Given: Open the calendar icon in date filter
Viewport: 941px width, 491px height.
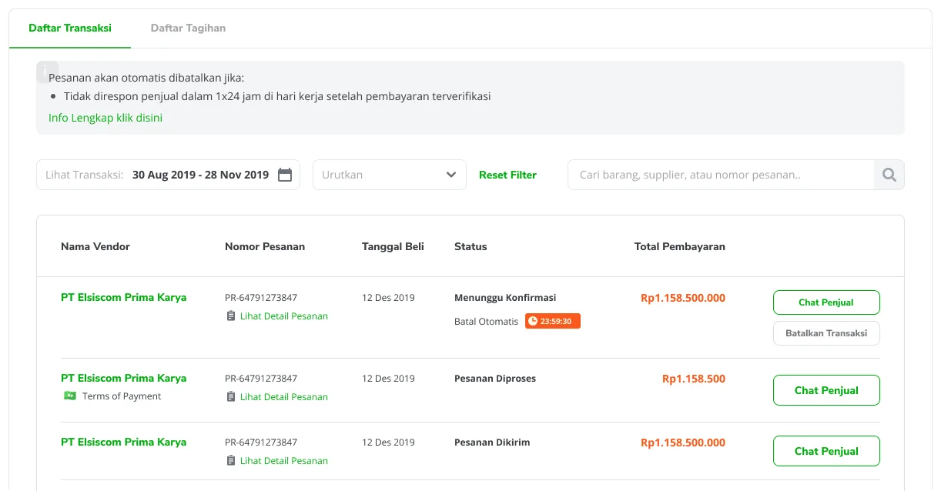Looking at the screenshot, I should [x=285, y=175].
